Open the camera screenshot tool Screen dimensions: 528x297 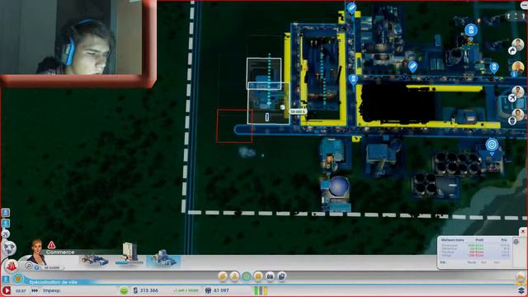click(x=270, y=276)
